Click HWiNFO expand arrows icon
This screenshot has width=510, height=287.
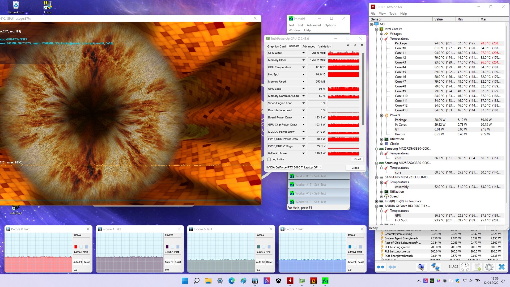pyautogui.click(x=381, y=267)
